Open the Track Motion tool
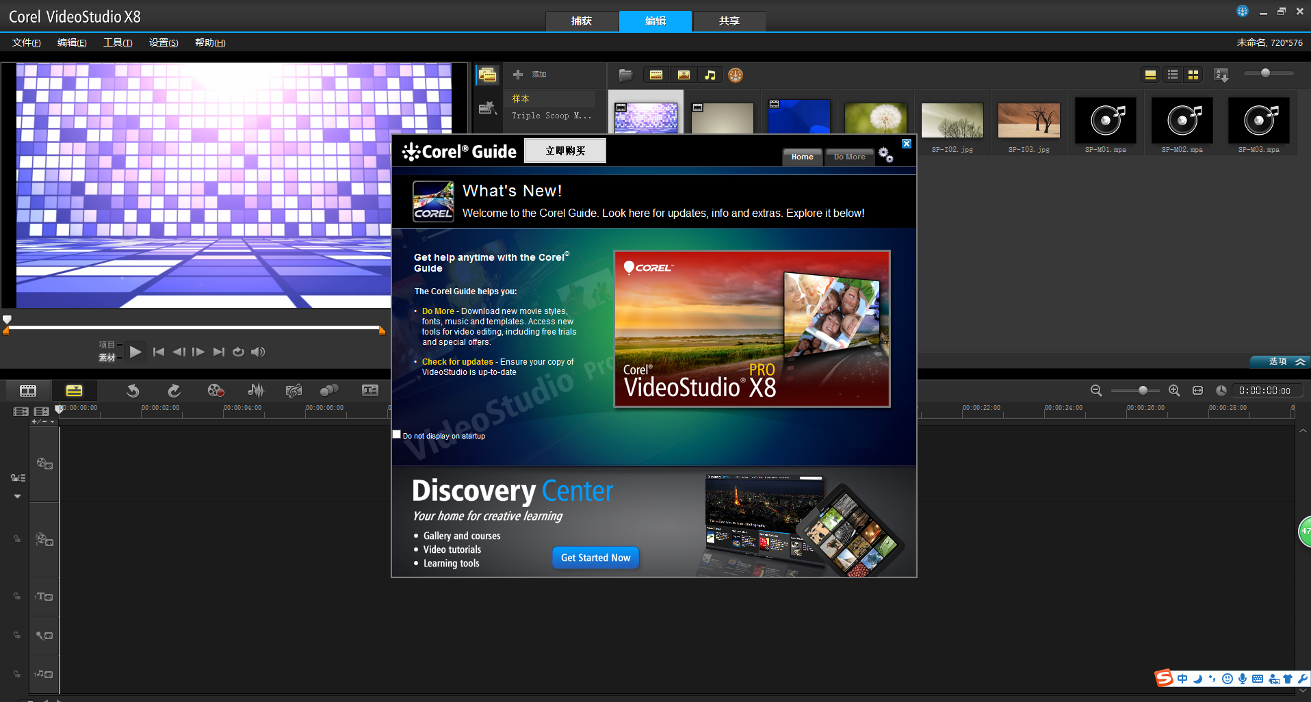1311x702 pixels. 329,391
